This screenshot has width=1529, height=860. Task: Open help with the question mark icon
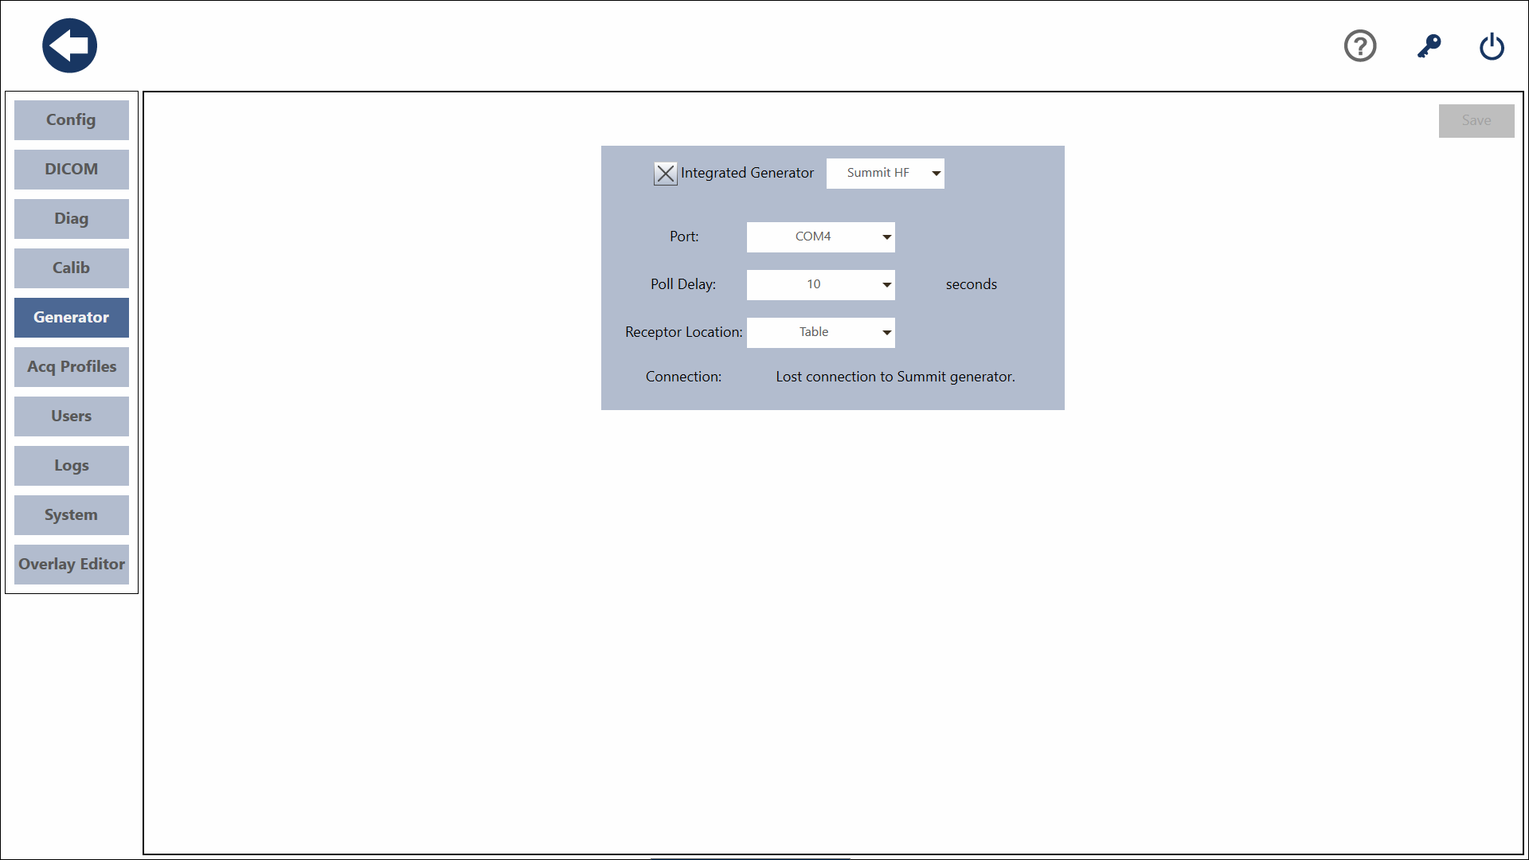tap(1360, 45)
